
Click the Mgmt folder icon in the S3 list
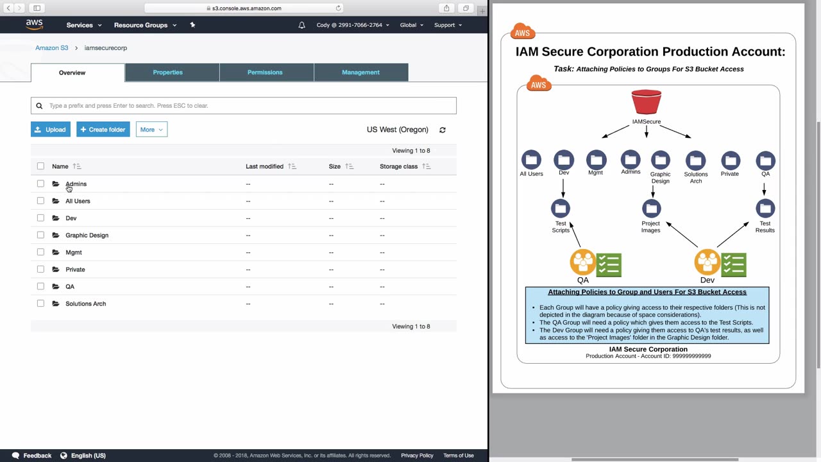(x=56, y=252)
